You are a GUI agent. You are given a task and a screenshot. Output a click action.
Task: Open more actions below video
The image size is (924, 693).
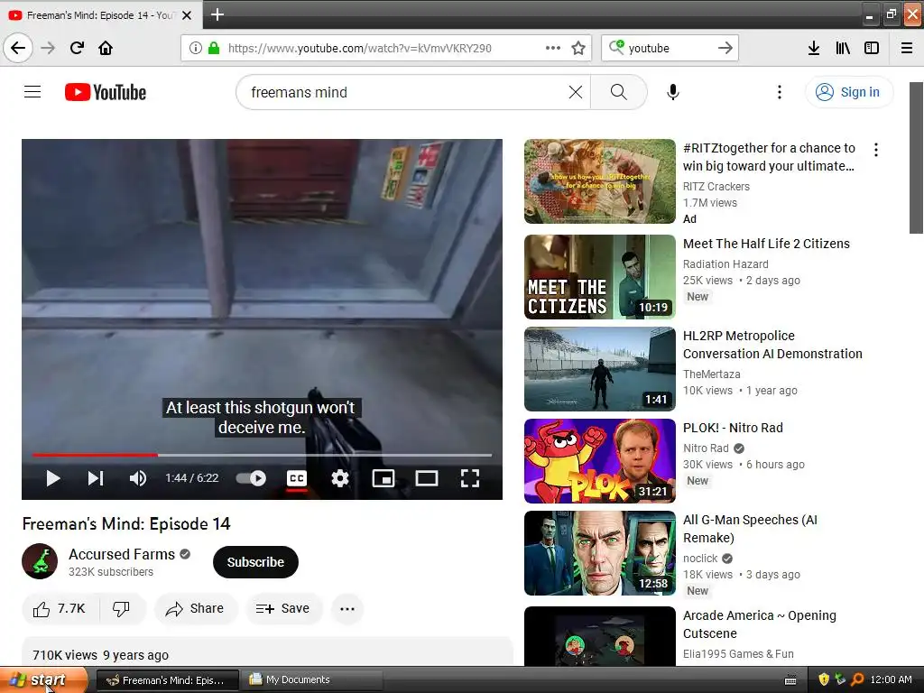[347, 609]
